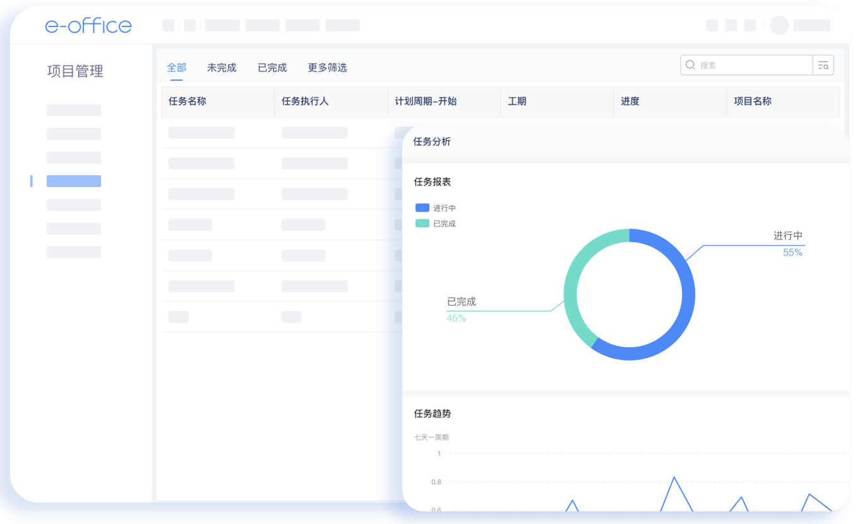Image resolution: width=860 pixels, height=524 pixels.
Task: Click the user avatar circle in header
Action: tap(780, 25)
